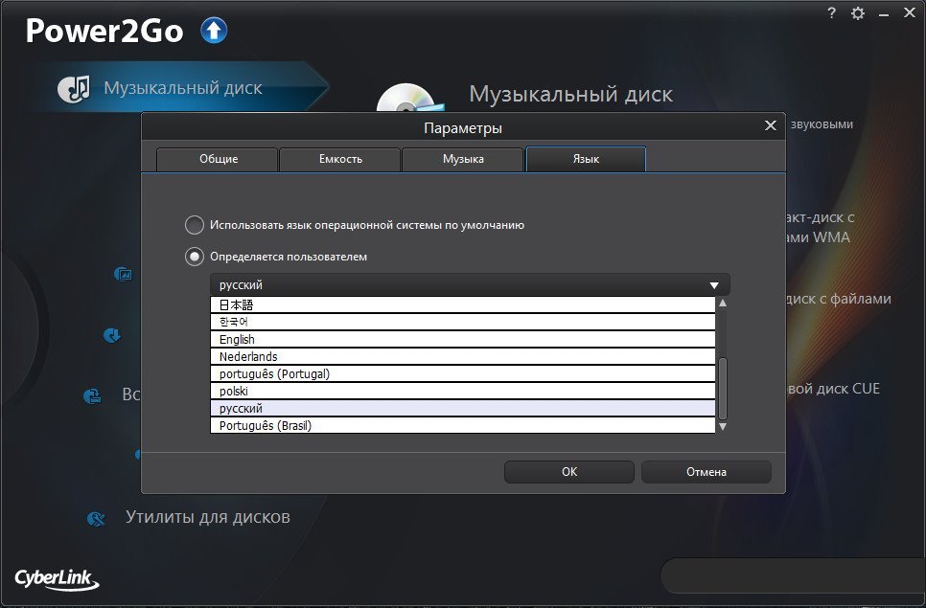
Task: Select the Музыкальный диск music note icon
Action: pos(74,89)
